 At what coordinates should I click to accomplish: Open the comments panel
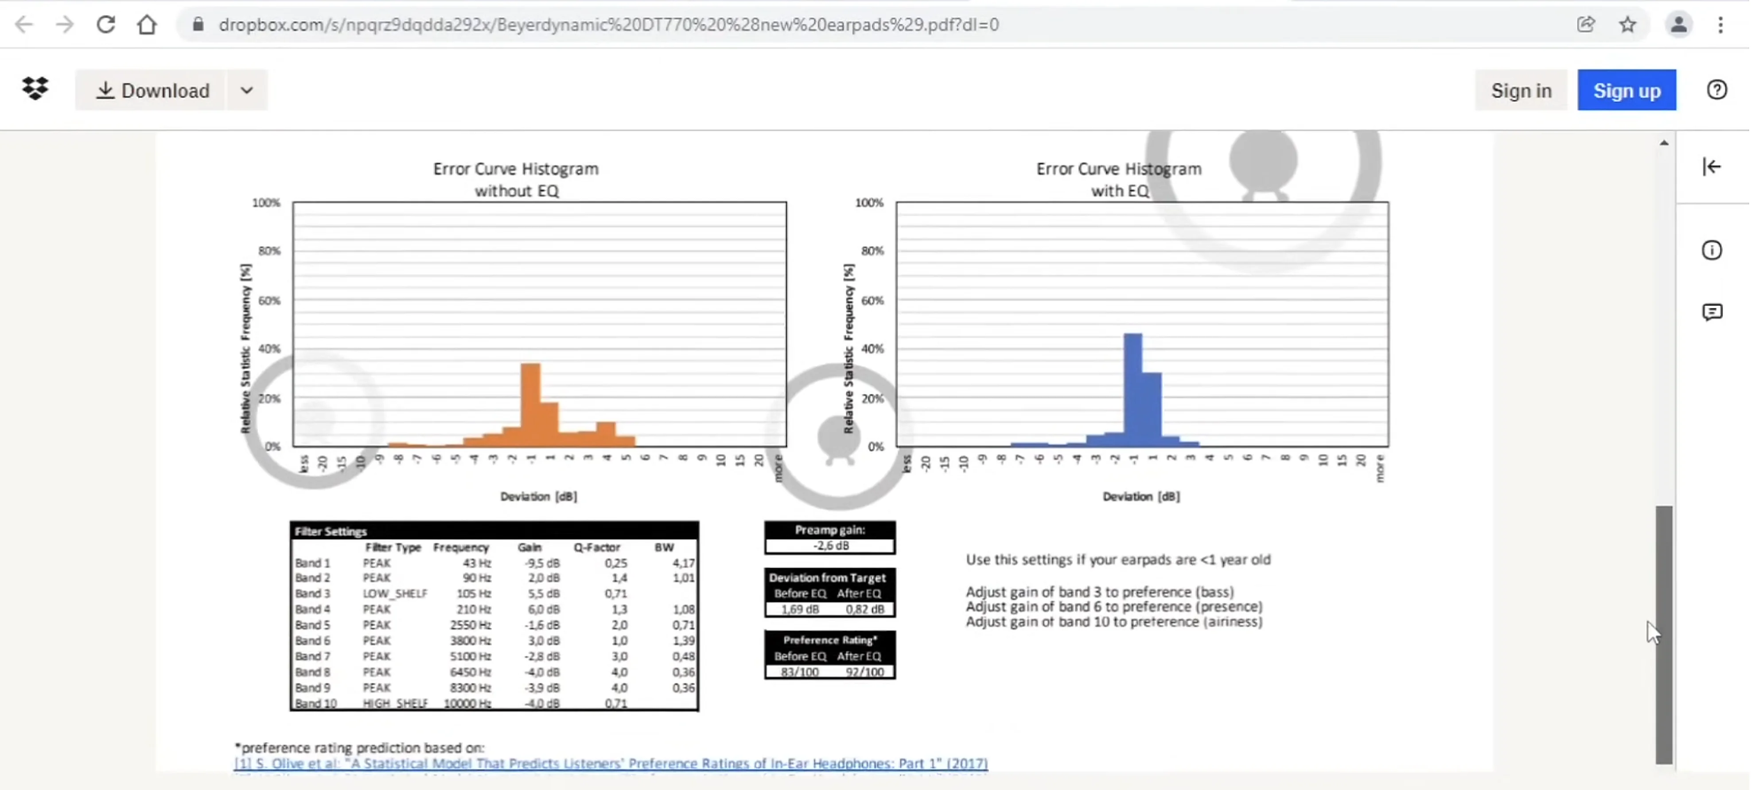point(1712,312)
